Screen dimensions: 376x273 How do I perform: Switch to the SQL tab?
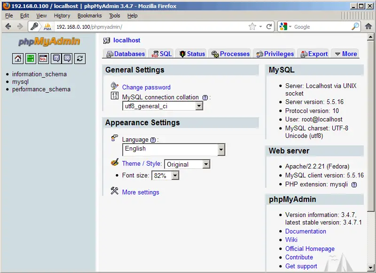[162, 54]
